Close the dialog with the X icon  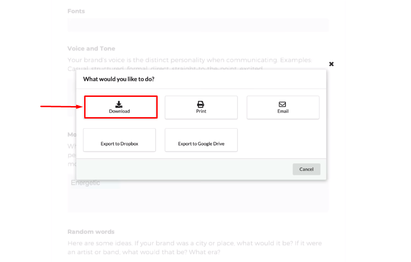tap(331, 64)
